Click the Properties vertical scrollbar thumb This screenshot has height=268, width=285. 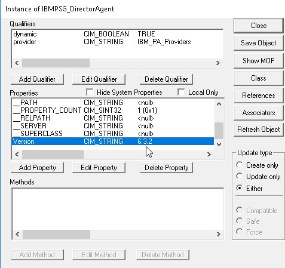(219, 131)
